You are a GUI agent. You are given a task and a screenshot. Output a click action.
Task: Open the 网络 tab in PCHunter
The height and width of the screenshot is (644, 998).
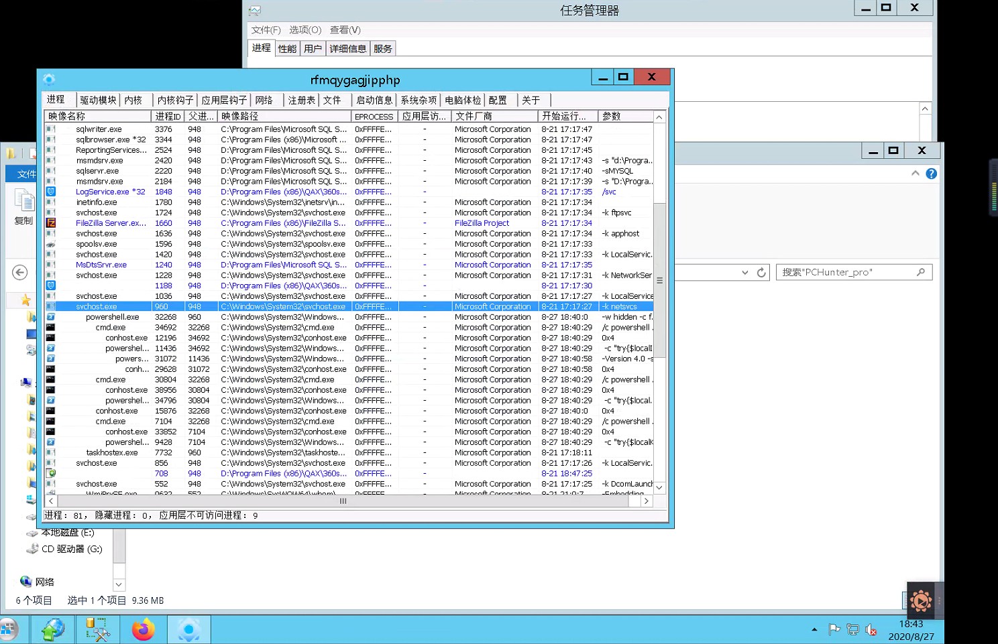click(264, 100)
